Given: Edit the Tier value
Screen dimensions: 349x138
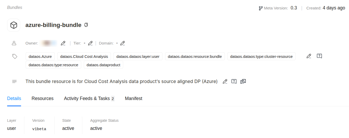Looking at the screenshot, I should [90, 43].
